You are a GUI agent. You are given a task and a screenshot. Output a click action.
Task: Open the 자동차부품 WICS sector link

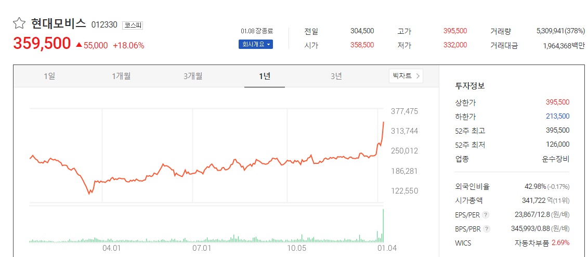pos(532,243)
